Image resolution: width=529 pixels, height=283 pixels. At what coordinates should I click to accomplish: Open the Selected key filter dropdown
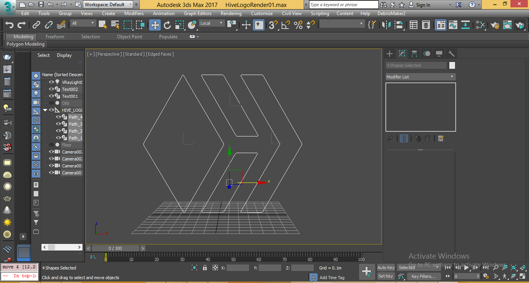click(x=418, y=268)
